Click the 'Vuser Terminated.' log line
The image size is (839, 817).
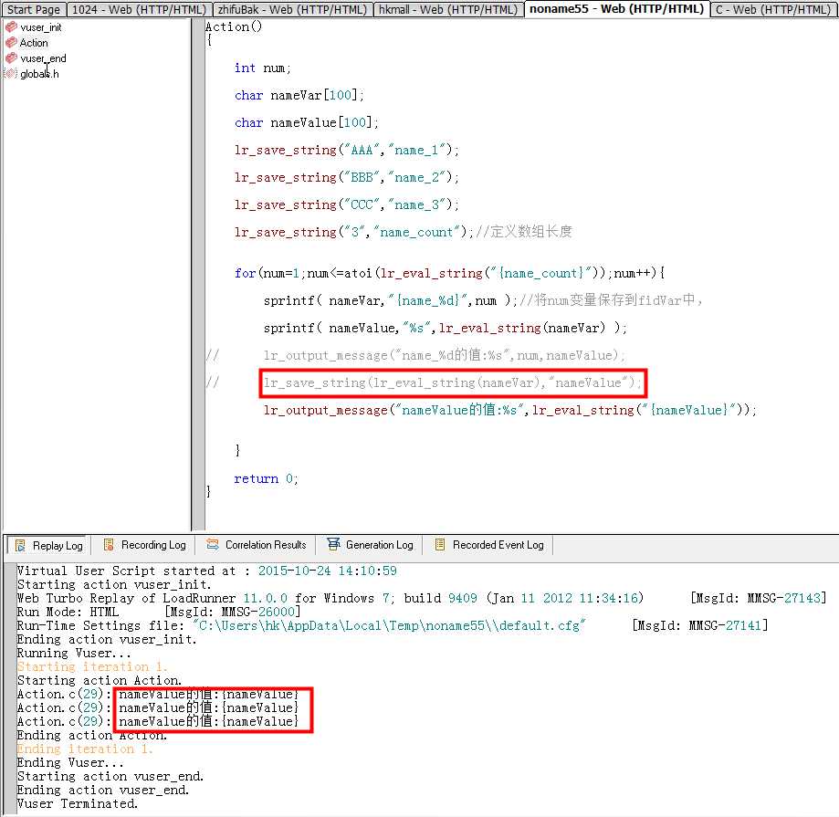(x=78, y=803)
